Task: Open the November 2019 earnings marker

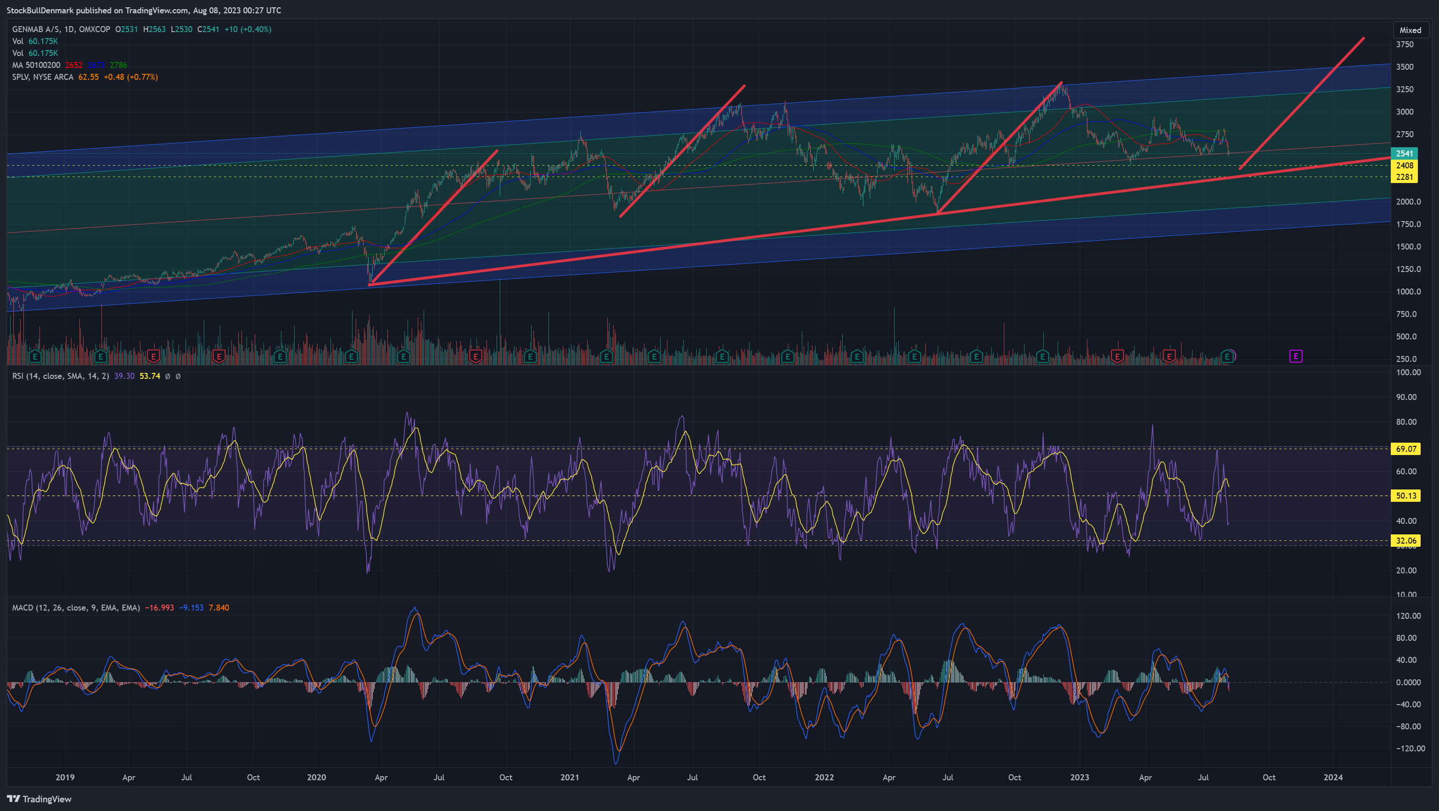Action: [x=280, y=356]
